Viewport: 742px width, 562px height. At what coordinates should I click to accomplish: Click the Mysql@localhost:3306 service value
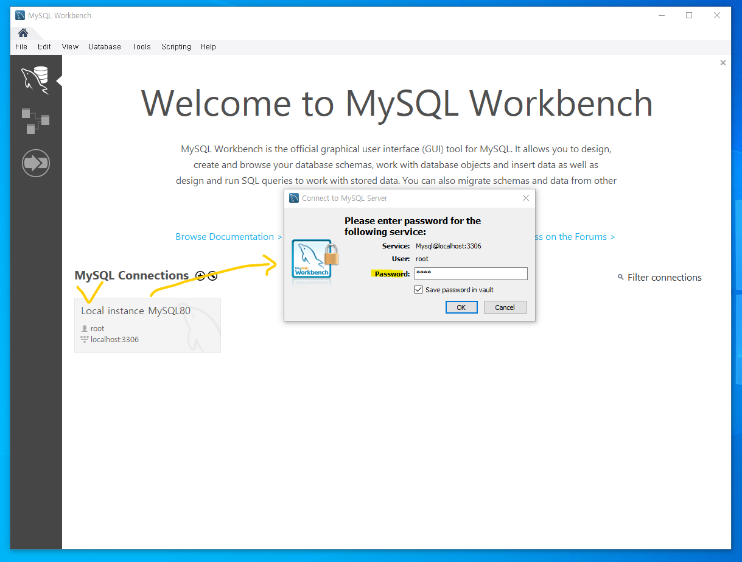click(449, 246)
